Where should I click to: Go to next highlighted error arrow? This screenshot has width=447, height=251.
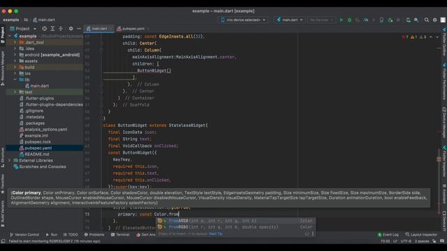click(437, 37)
